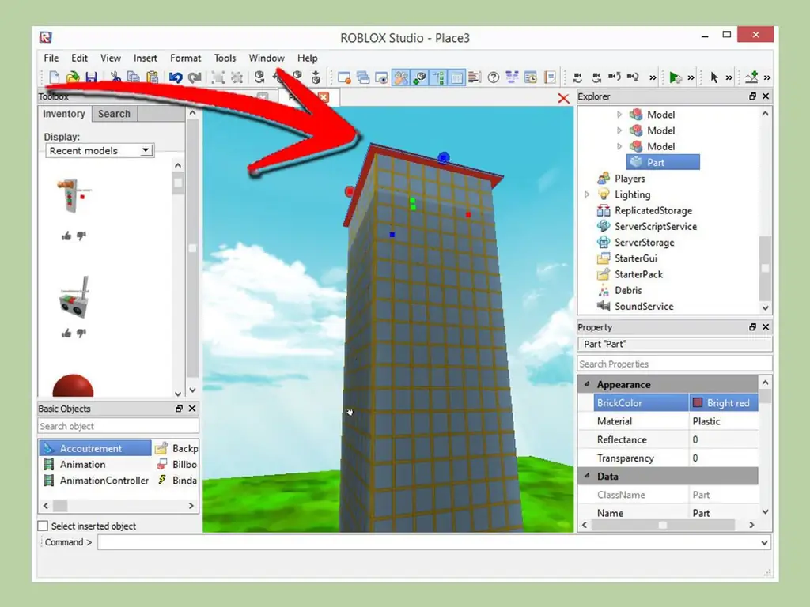The width and height of the screenshot is (810, 607).
Task: Paste with the clipboard icon
Action: tap(153, 77)
